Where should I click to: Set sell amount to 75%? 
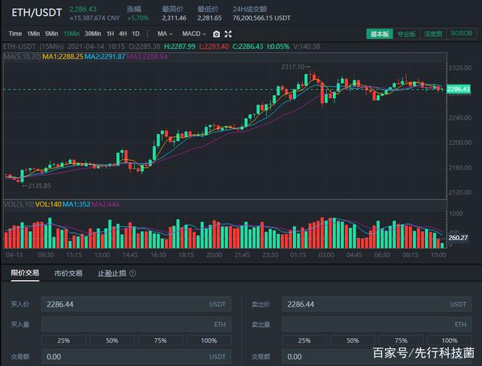pos(401,340)
